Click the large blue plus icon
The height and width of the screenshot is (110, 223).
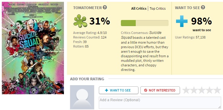(x=182, y=21)
